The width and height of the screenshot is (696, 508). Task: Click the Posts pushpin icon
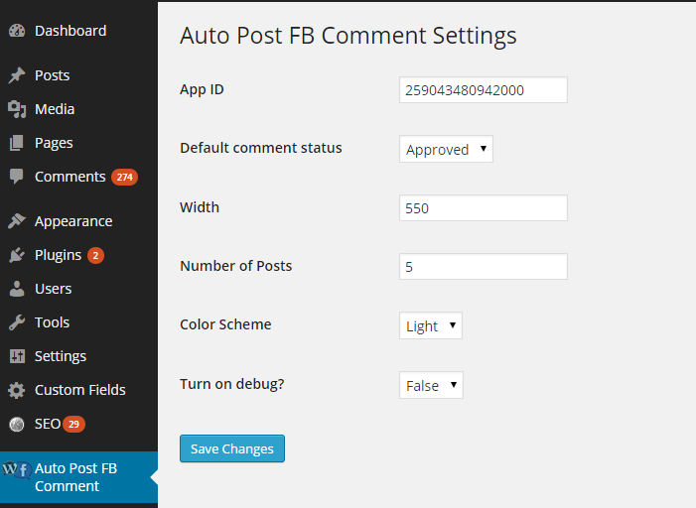[x=17, y=75]
